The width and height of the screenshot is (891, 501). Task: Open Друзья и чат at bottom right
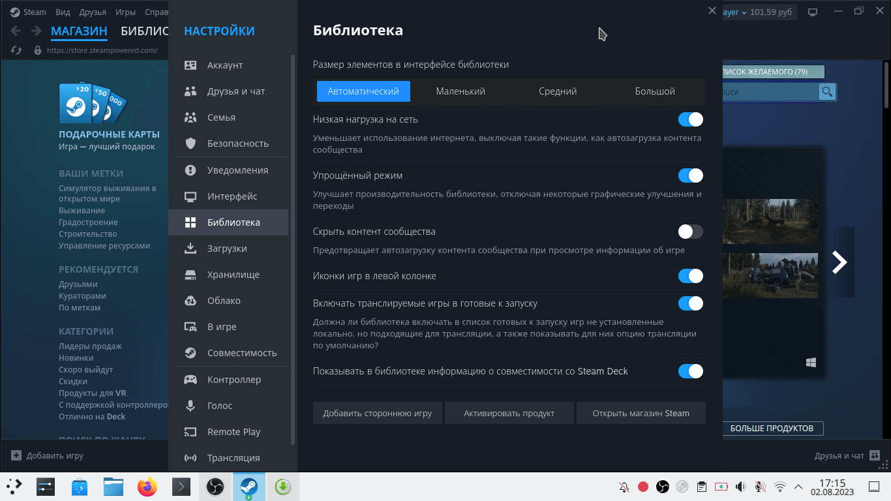pyautogui.click(x=847, y=455)
